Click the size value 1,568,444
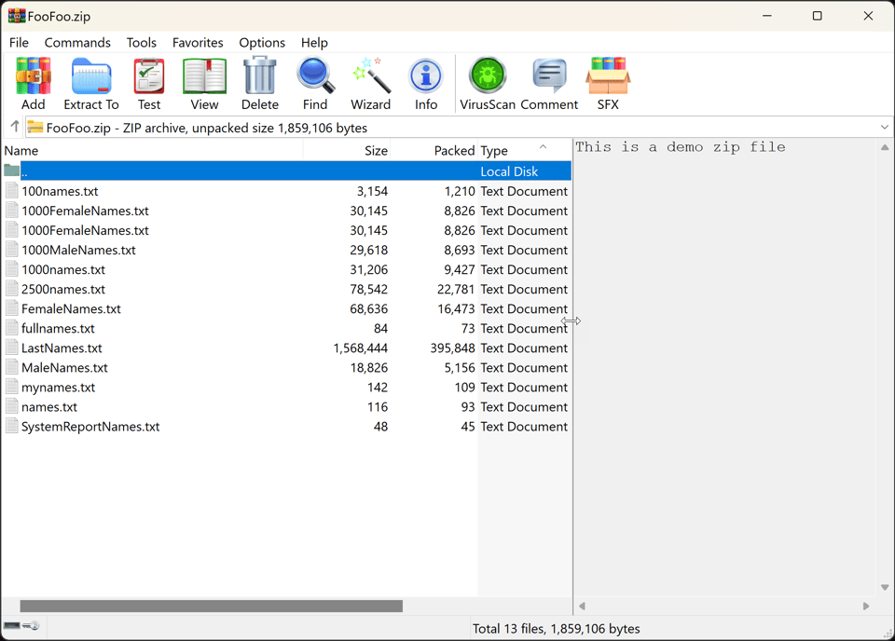Screen dimensions: 895x641 point(360,348)
